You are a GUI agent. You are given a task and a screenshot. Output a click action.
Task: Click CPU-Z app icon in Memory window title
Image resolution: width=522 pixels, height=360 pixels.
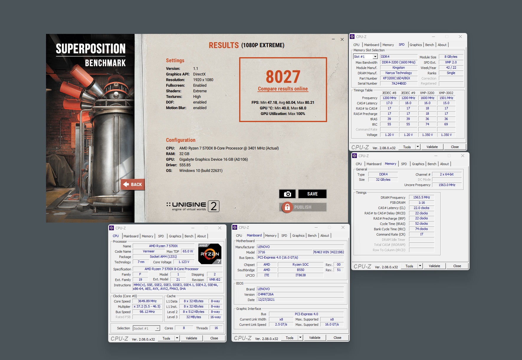354,156
